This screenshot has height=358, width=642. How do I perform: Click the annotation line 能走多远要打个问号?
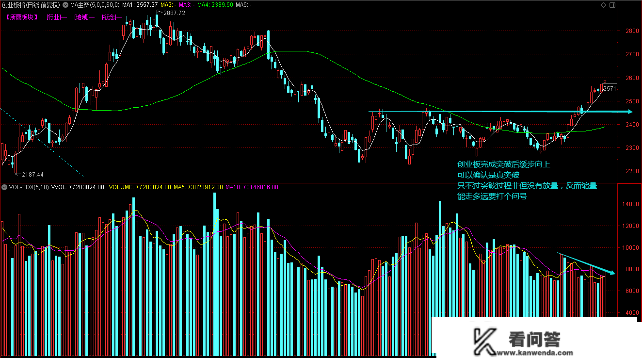[492, 196]
